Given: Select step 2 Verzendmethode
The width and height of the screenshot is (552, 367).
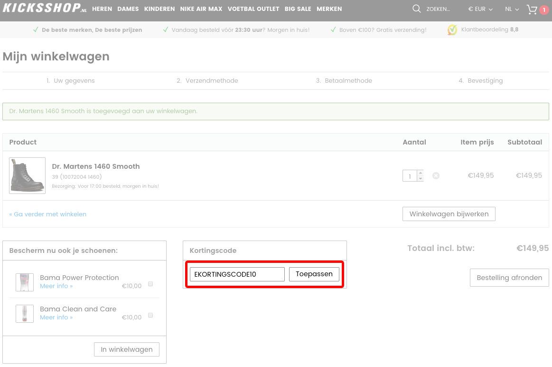Looking at the screenshot, I should click(x=207, y=81).
